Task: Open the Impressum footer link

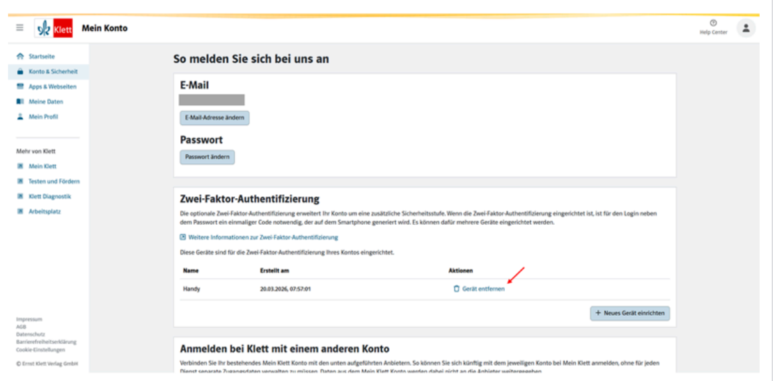Action: [x=29, y=319]
